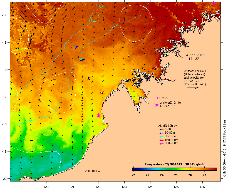Click the date text 13-Sep-2013
Screen dimensions: 228x189
194,55
